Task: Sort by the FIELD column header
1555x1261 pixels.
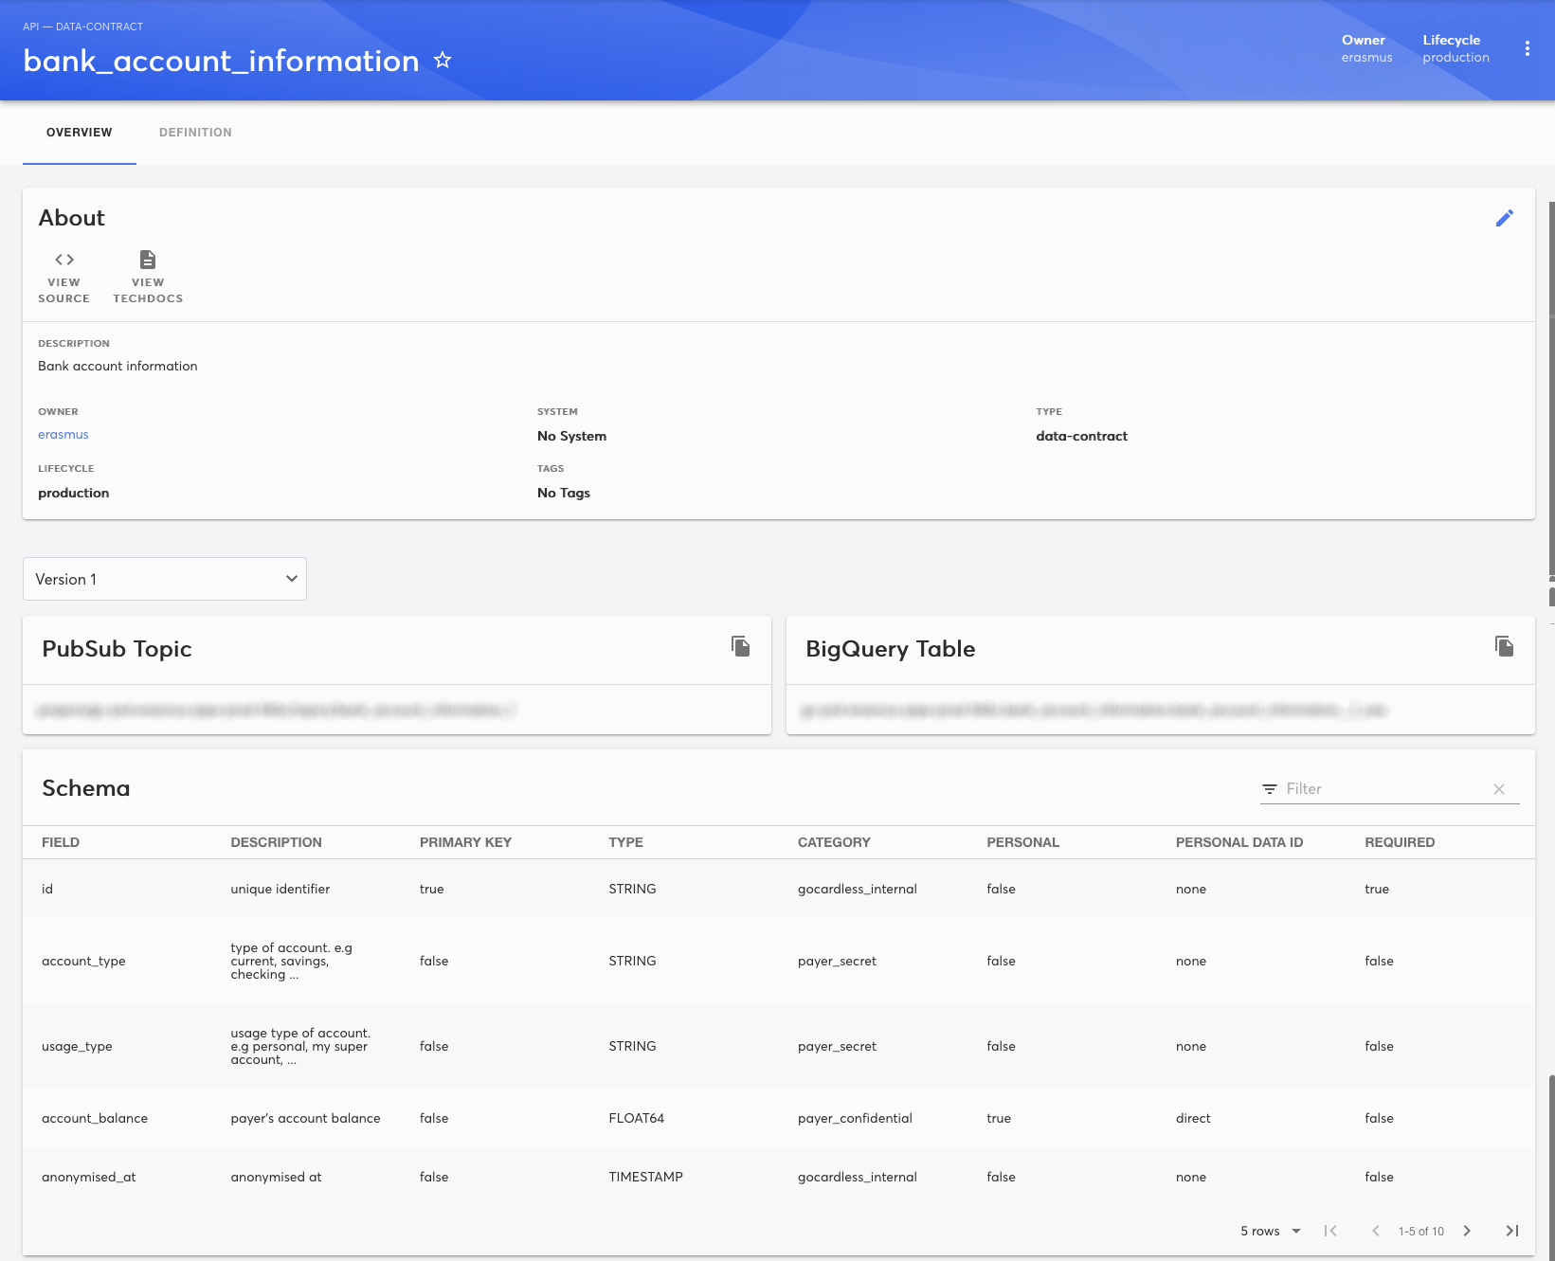Action: (61, 842)
